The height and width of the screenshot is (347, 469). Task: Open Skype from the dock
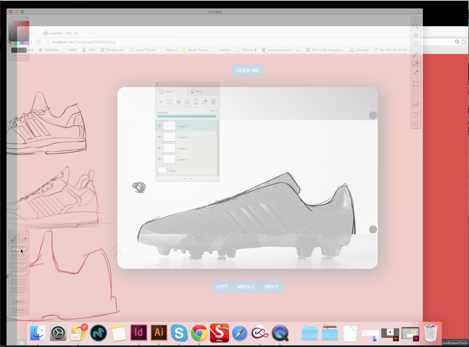pyautogui.click(x=179, y=333)
